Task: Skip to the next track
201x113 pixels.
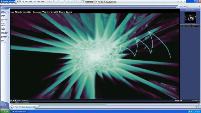Action: pos(22,107)
